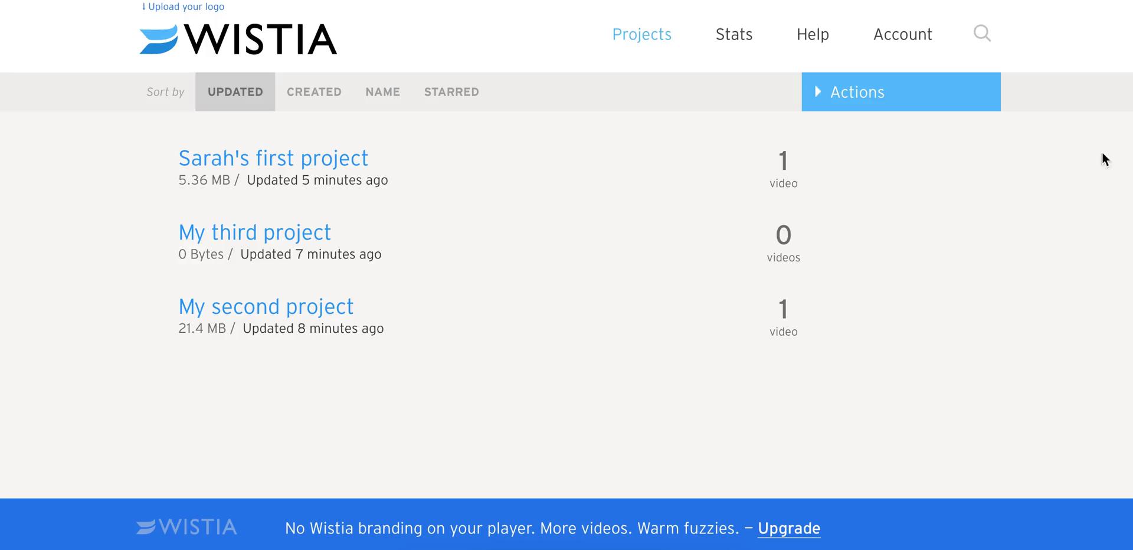Go to the Stats page

click(734, 34)
